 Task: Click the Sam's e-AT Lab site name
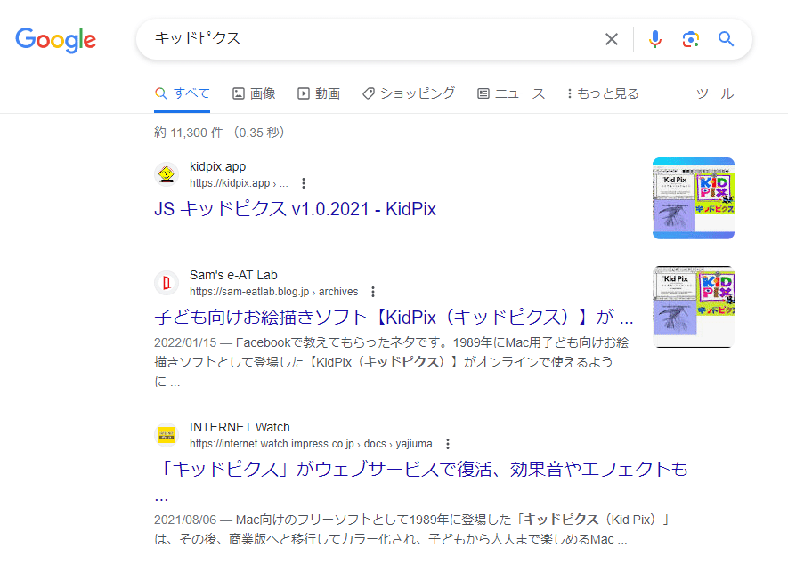point(233,275)
